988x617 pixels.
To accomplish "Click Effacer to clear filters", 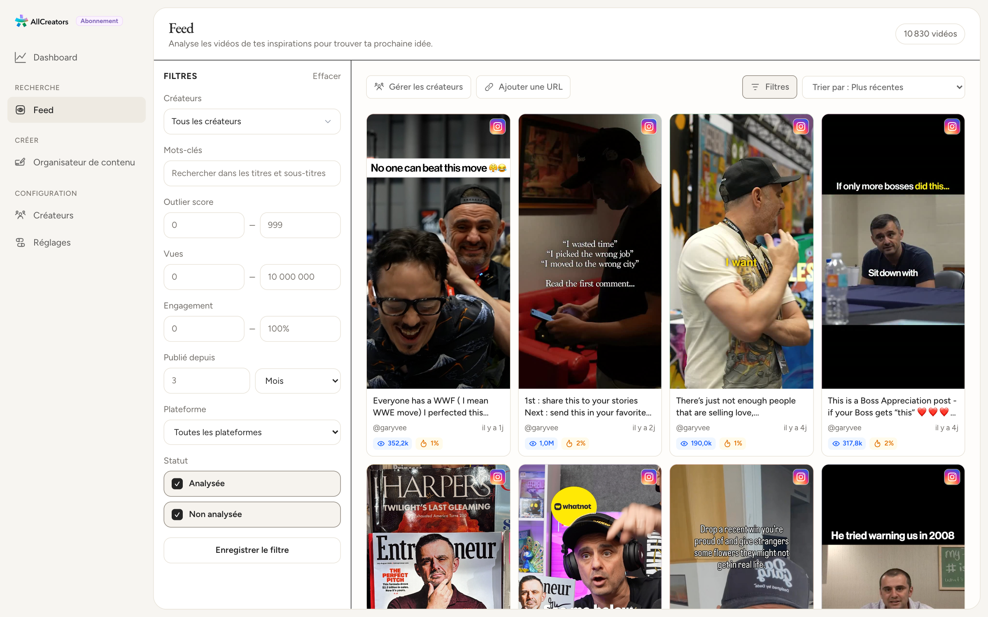I will point(326,76).
